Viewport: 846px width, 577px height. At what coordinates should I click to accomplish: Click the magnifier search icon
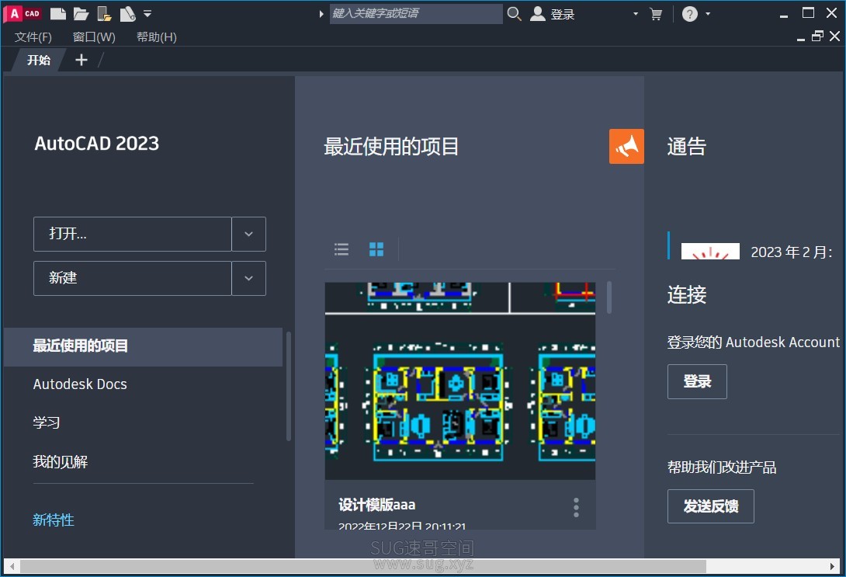[514, 13]
